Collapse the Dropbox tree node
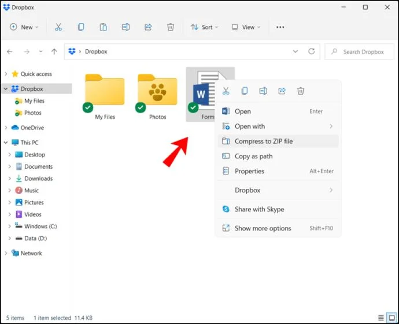Viewport: 399px width, 324px height. tap(6, 89)
